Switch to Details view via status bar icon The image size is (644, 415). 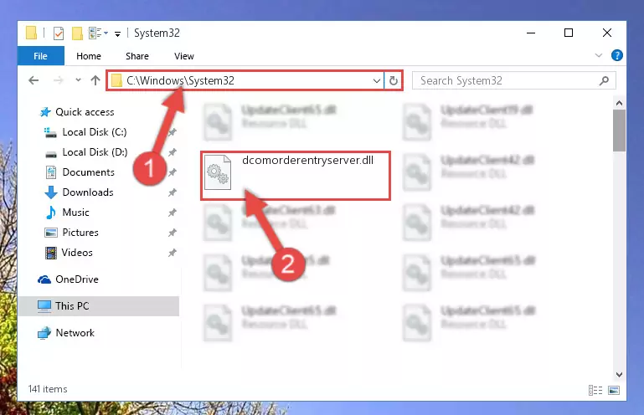pyautogui.click(x=595, y=390)
